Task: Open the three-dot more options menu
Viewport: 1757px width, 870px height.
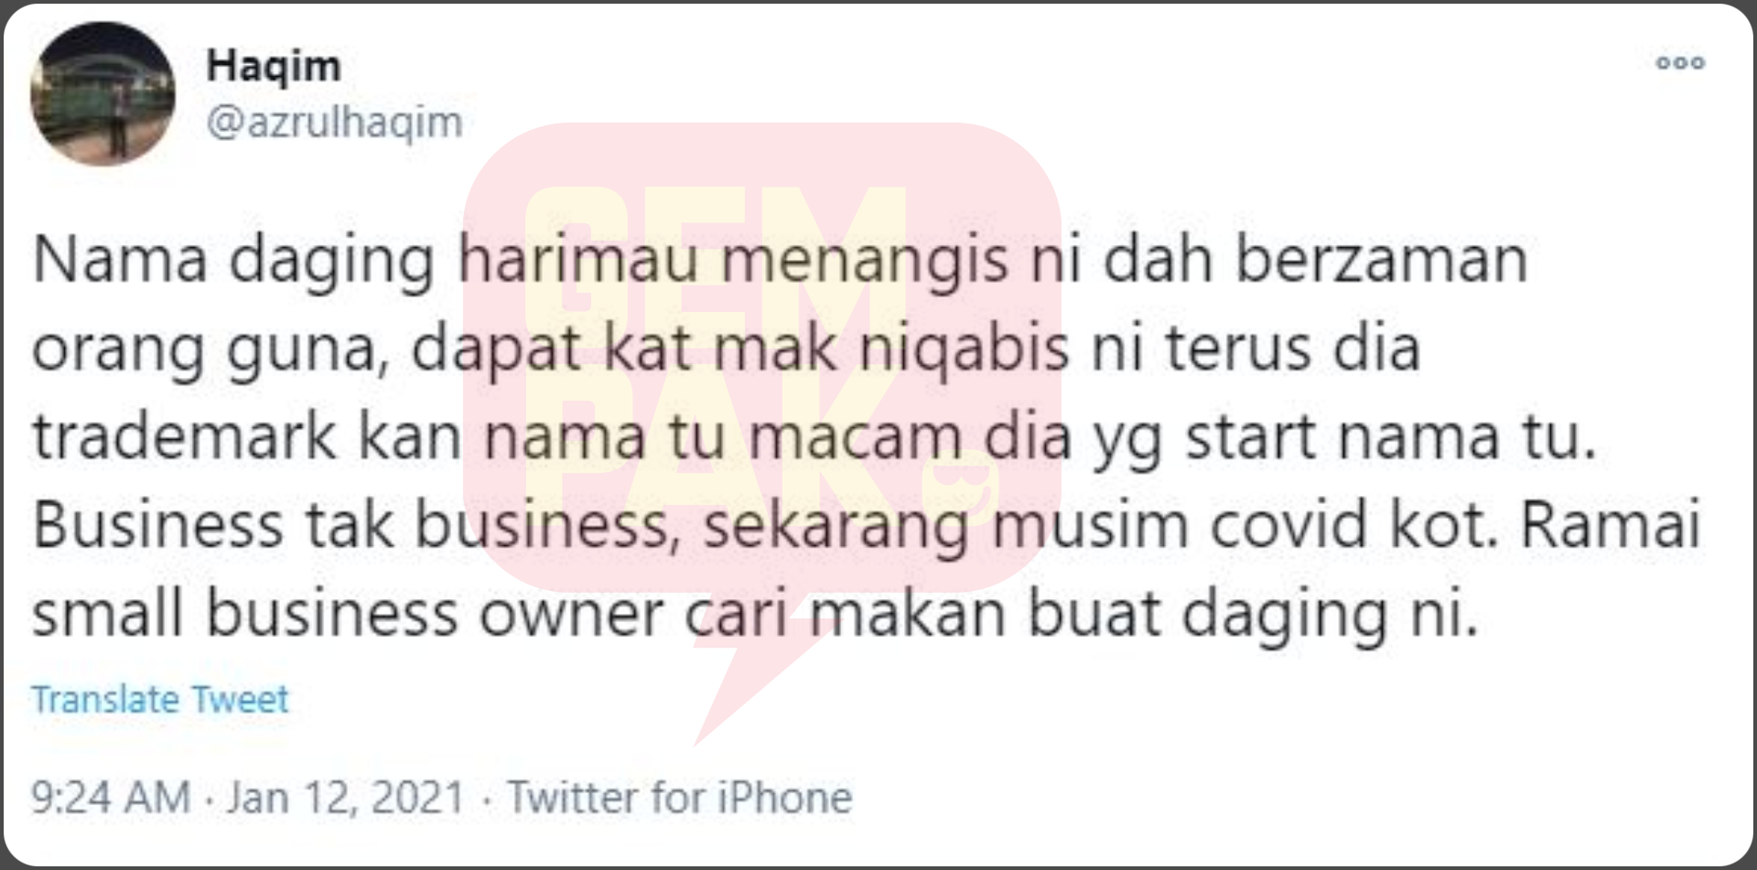Action: (x=1680, y=63)
